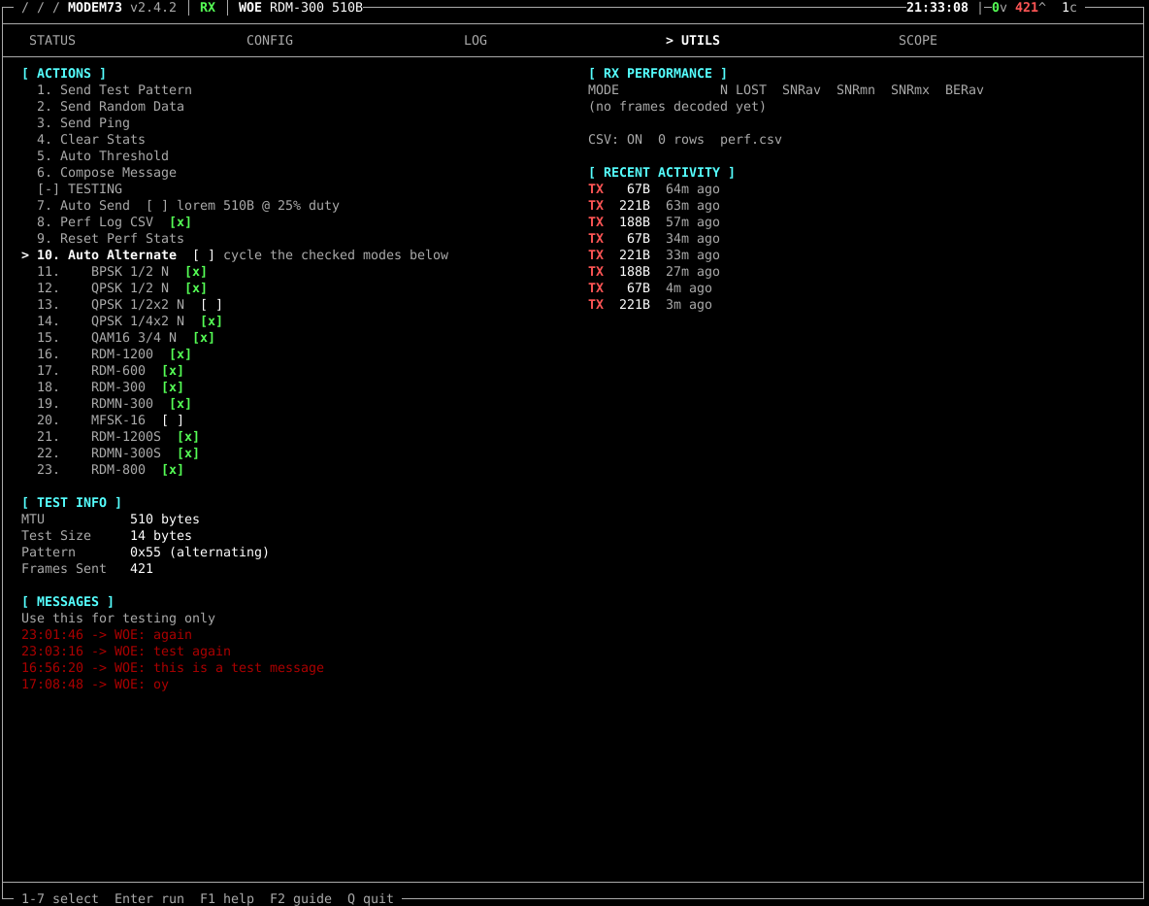The image size is (1149, 906).
Task: Toggle the Perf Log CSV checkbox
Action: coord(181,222)
